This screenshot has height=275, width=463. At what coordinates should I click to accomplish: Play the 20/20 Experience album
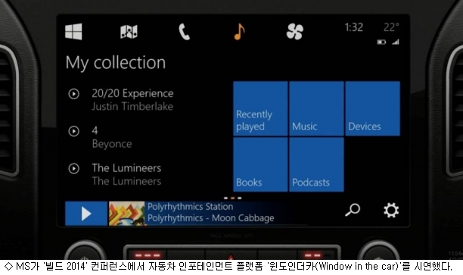click(x=74, y=94)
